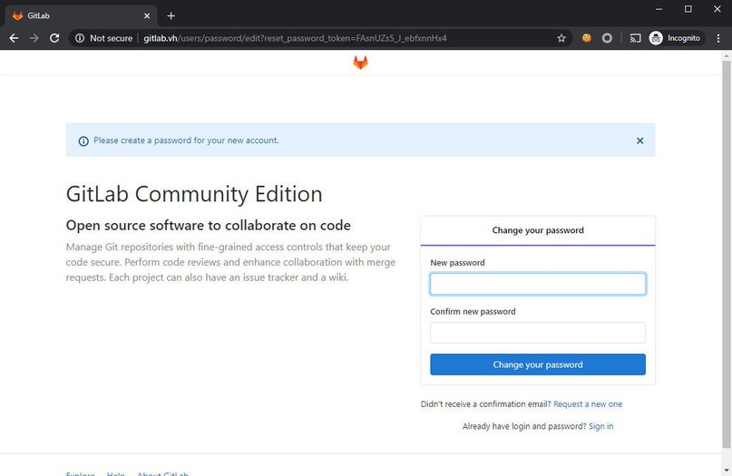Click the blue Change your password button
Viewport: 732px width, 476px height.
pos(538,364)
